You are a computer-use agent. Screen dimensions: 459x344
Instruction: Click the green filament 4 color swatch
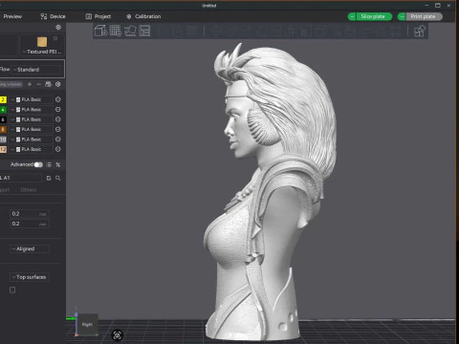pyautogui.click(x=3, y=110)
